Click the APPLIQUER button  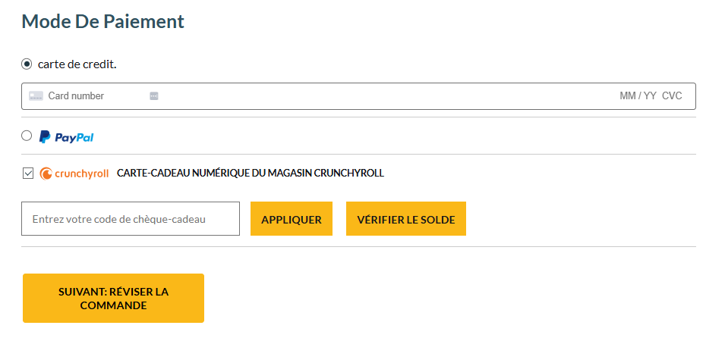coord(292,219)
